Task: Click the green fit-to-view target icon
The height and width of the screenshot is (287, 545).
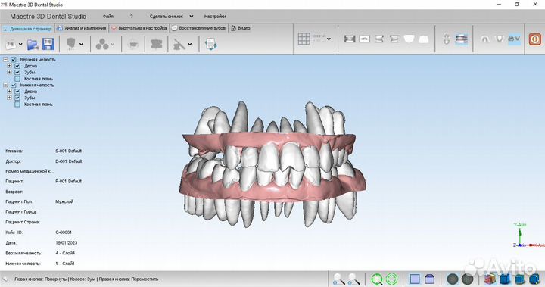Action: pos(377,279)
